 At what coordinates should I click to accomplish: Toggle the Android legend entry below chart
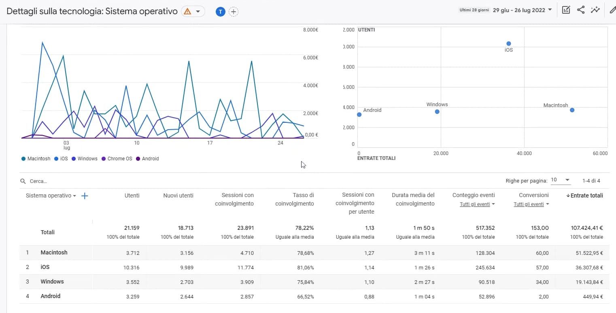(x=147, y=159)
